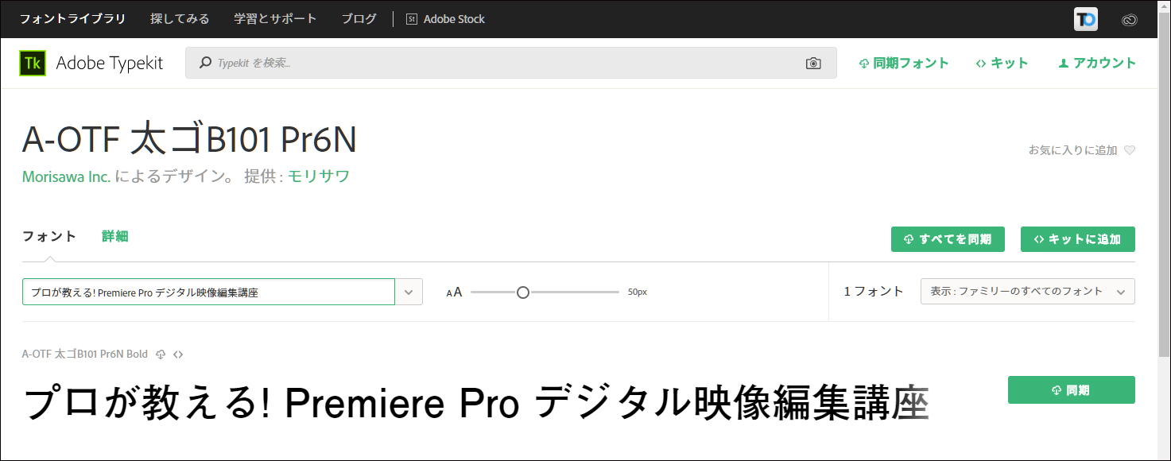Open the 探してみる menu
The image size is (1171, 461).
(x=180, y=19)
